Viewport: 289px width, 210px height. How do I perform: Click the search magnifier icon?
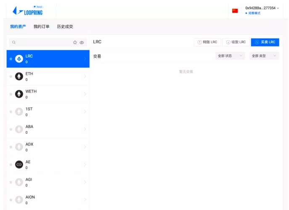(14, 42)
